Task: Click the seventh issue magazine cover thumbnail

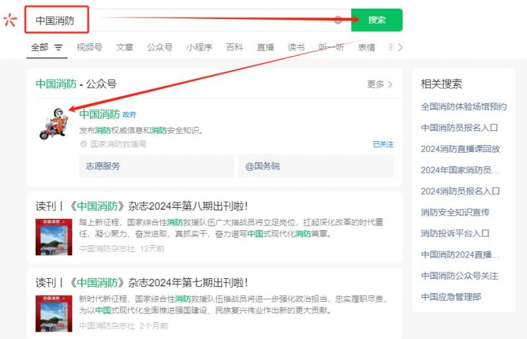Action: [54, 313]
